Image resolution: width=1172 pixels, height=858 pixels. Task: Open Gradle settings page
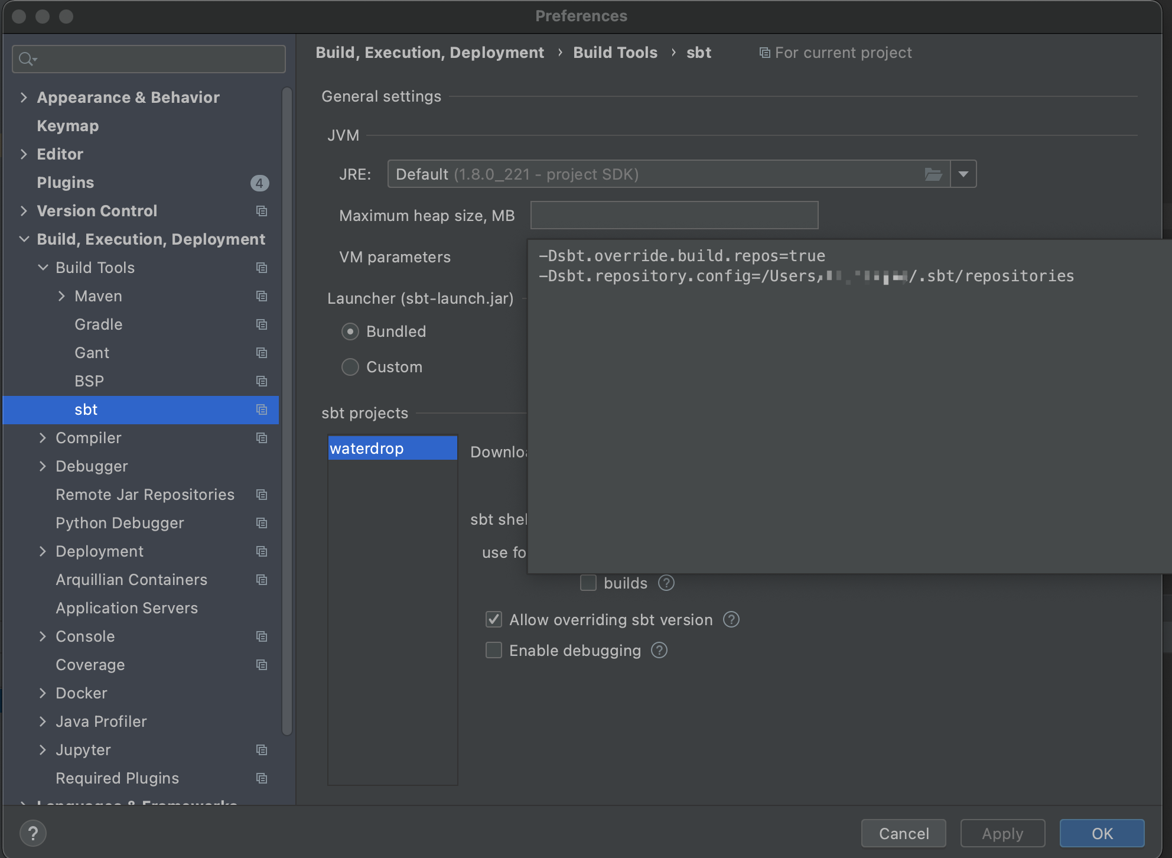[98, 324]
